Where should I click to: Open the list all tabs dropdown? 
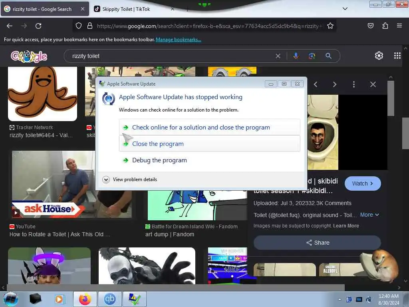tap(345, 9)
